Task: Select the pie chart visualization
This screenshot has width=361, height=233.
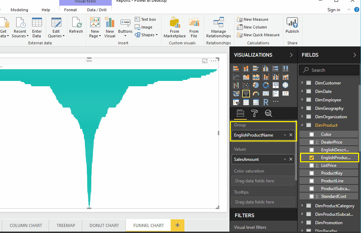Action: (256, 85)
